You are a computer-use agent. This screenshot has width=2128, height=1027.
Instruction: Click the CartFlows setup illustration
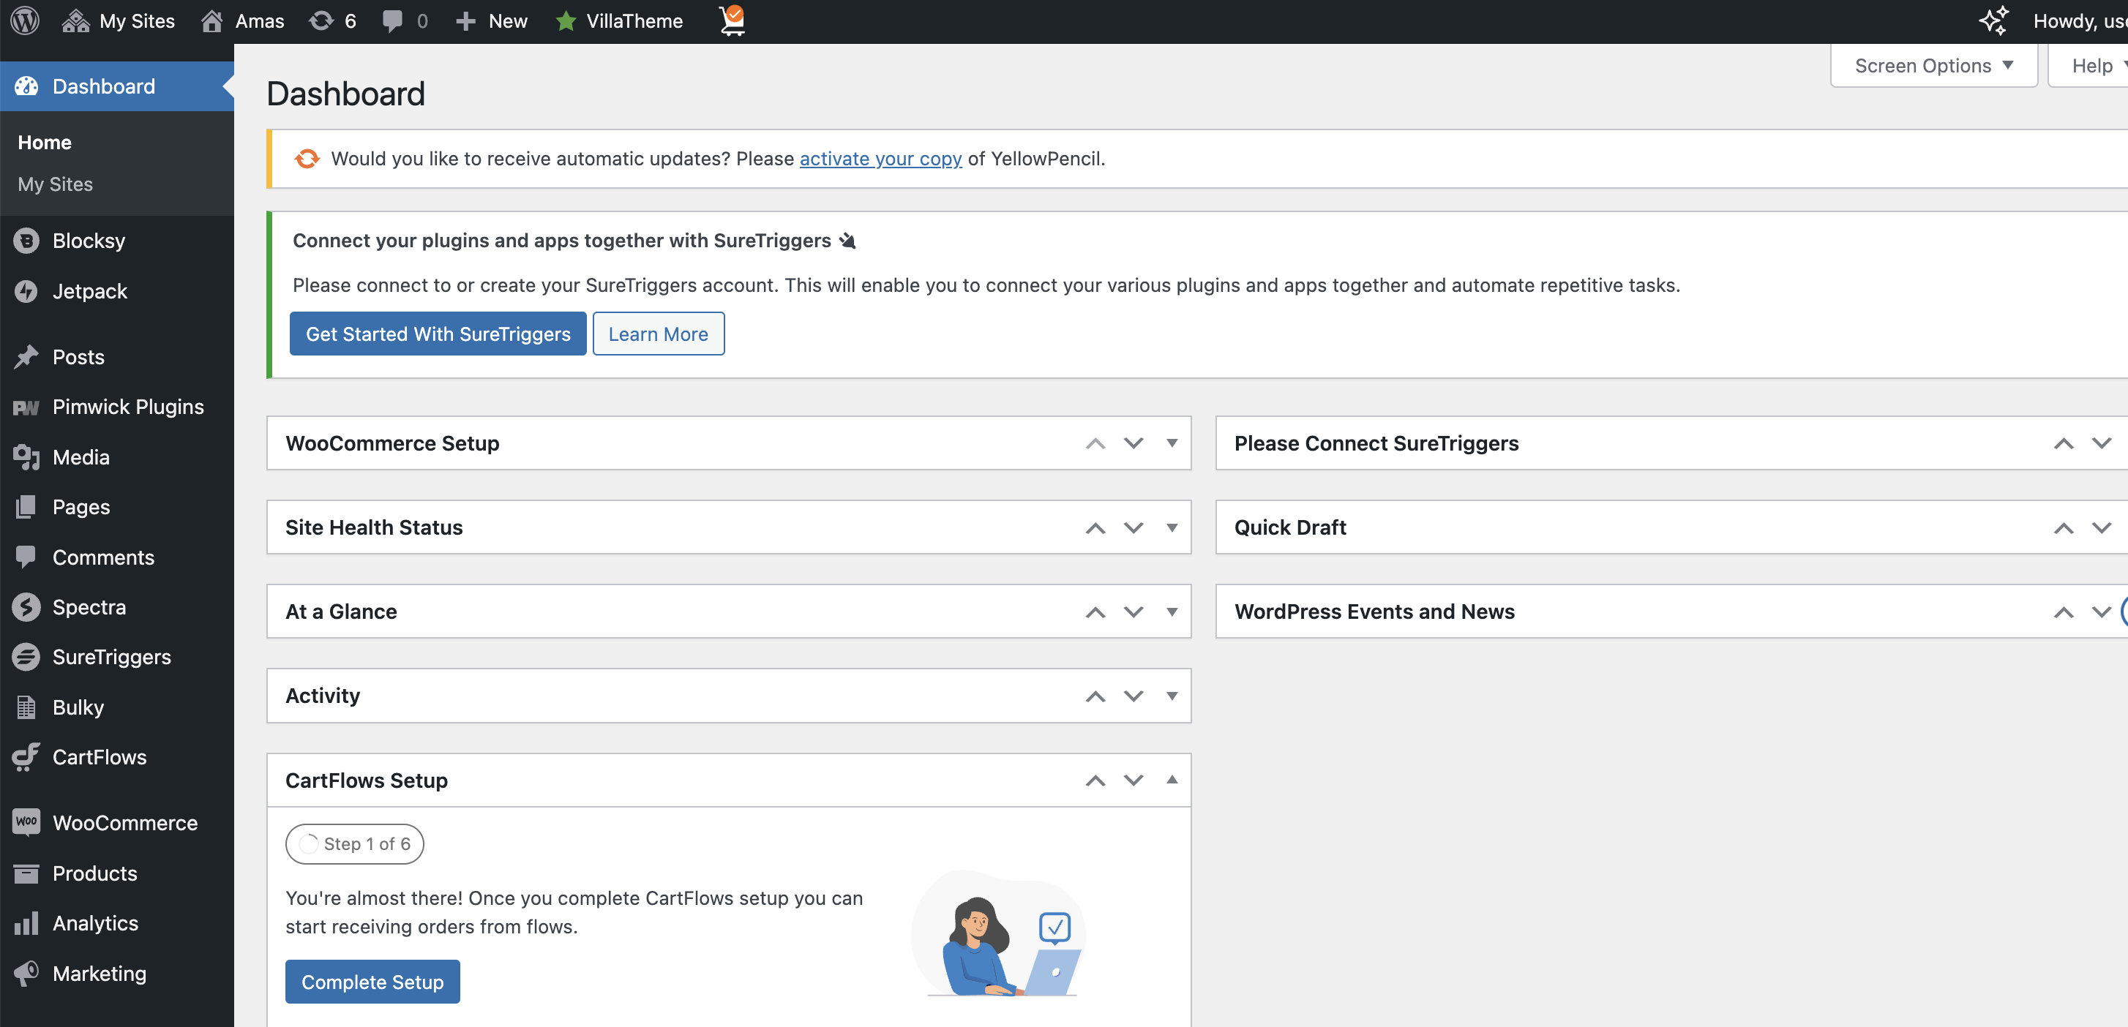pyautogui.click(x=999, y=935)
